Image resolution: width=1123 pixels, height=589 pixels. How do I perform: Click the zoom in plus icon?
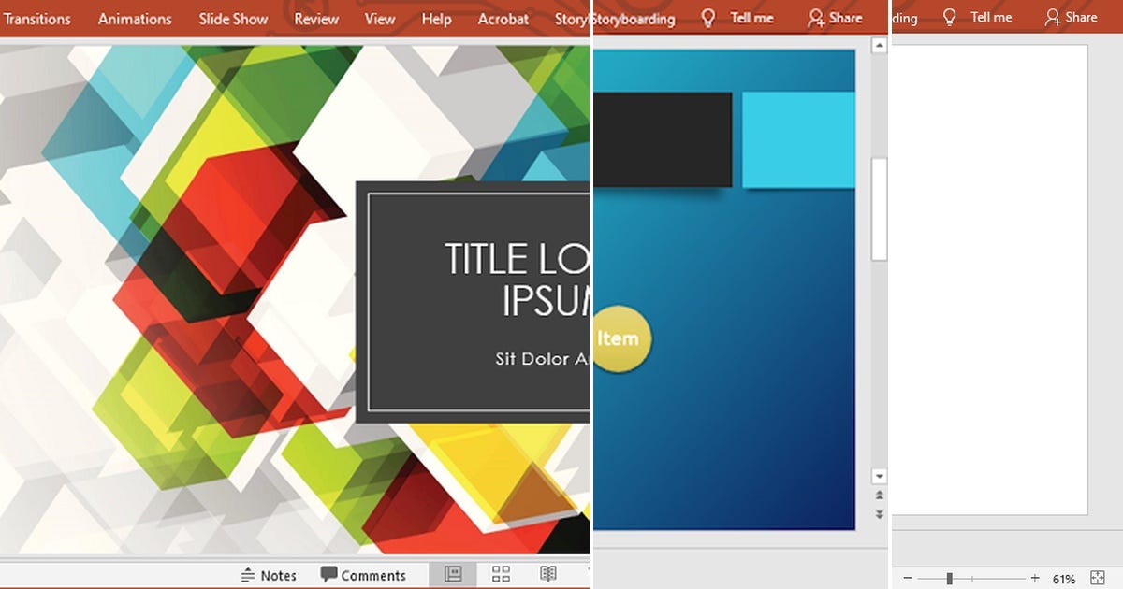pos(1034,578)
